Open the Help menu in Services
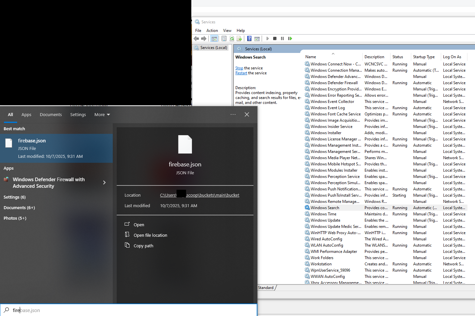475x316 pixels. pyautogui.click(x=241, y=31)
